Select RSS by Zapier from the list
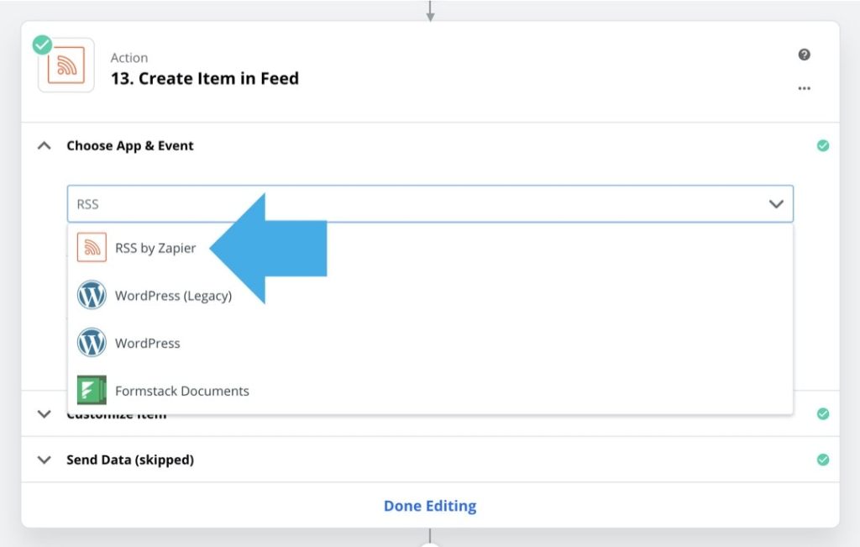 (155, 248)
